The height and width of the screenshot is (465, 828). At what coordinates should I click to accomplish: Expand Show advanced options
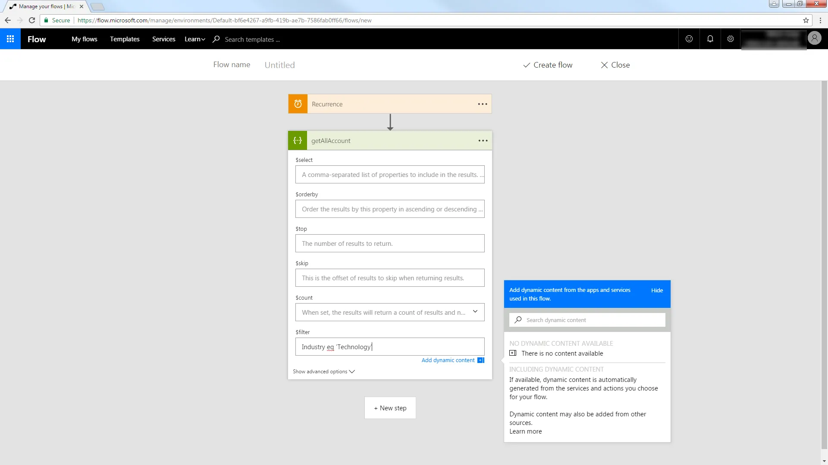point(323,371)
